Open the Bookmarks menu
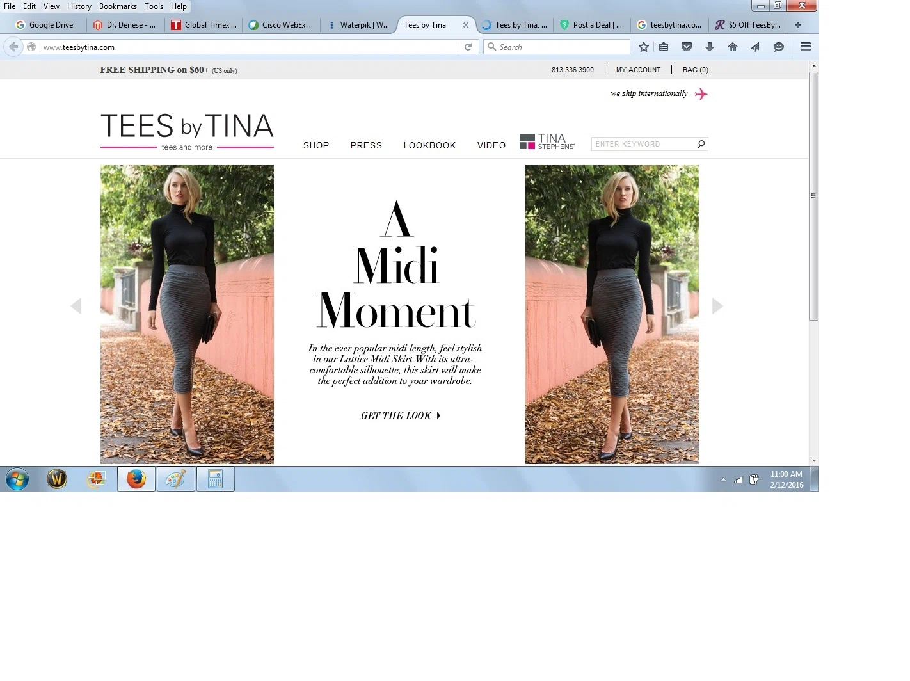This screenshot has height=681, width=910. coord(118,6)
